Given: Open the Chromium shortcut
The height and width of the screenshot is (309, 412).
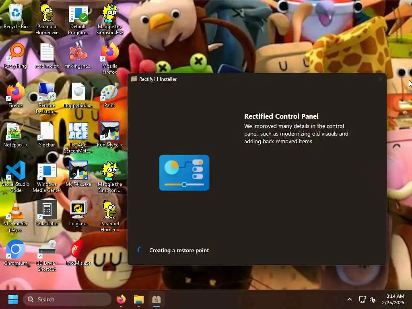Looking at the screenshot, I should point(16,253).
